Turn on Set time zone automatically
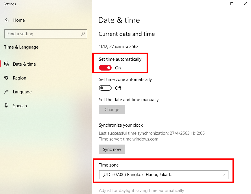 click(105, 88)
